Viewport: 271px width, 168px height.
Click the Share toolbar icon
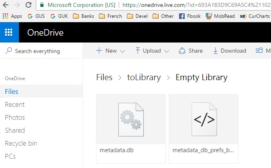pos(182,51)
